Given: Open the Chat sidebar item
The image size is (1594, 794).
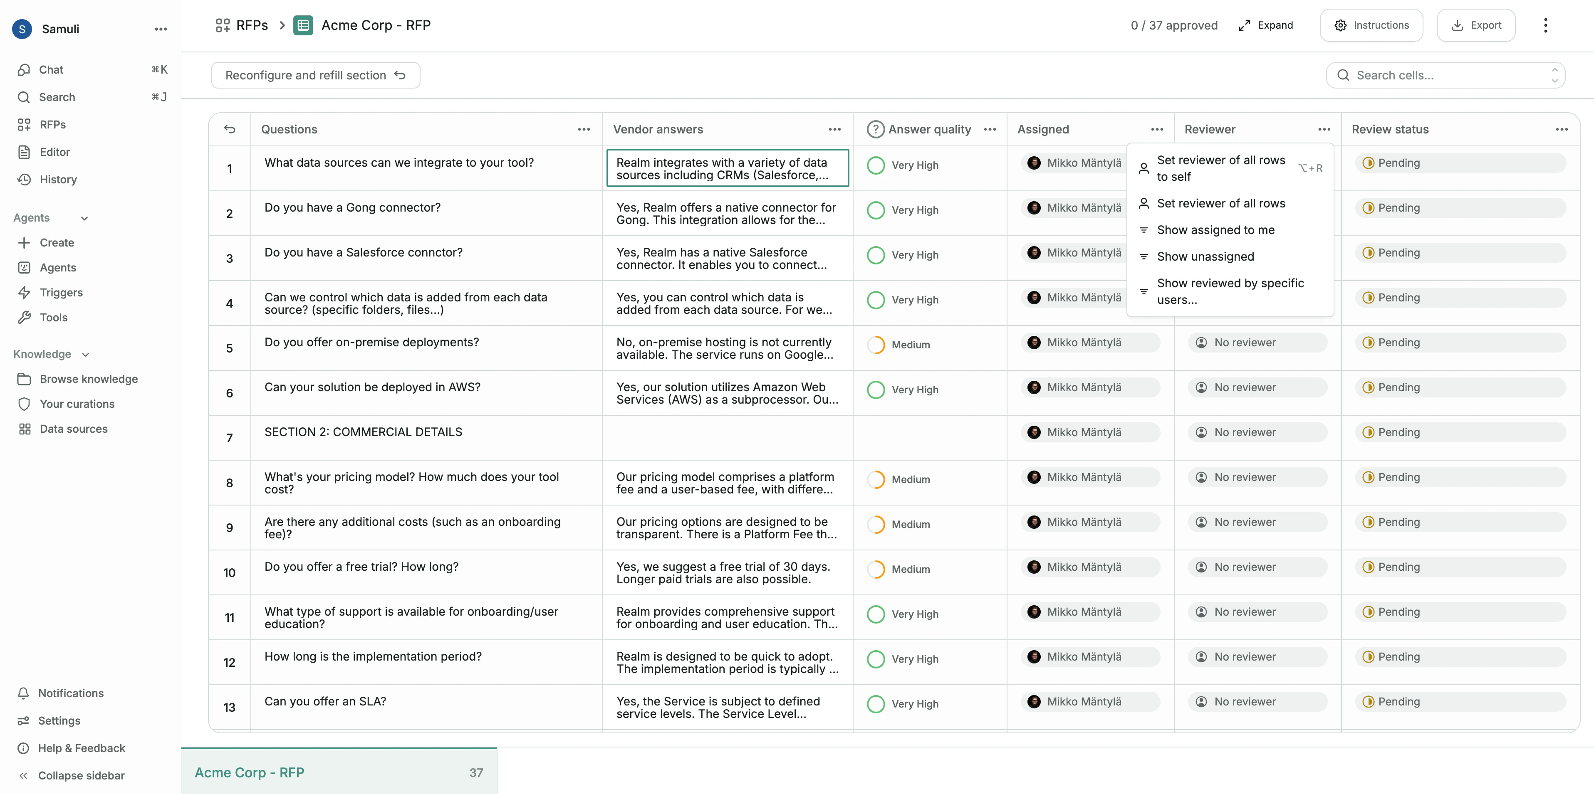Looking at the screenshot, I should point(51,69).
